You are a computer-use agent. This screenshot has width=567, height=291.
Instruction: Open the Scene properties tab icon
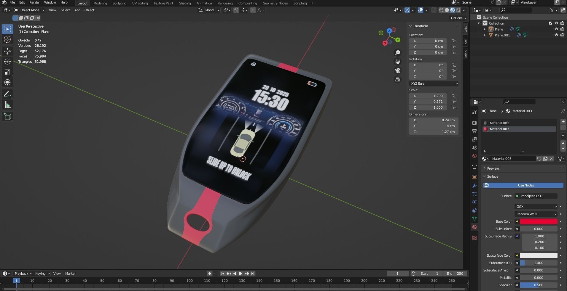click(474, 147)
